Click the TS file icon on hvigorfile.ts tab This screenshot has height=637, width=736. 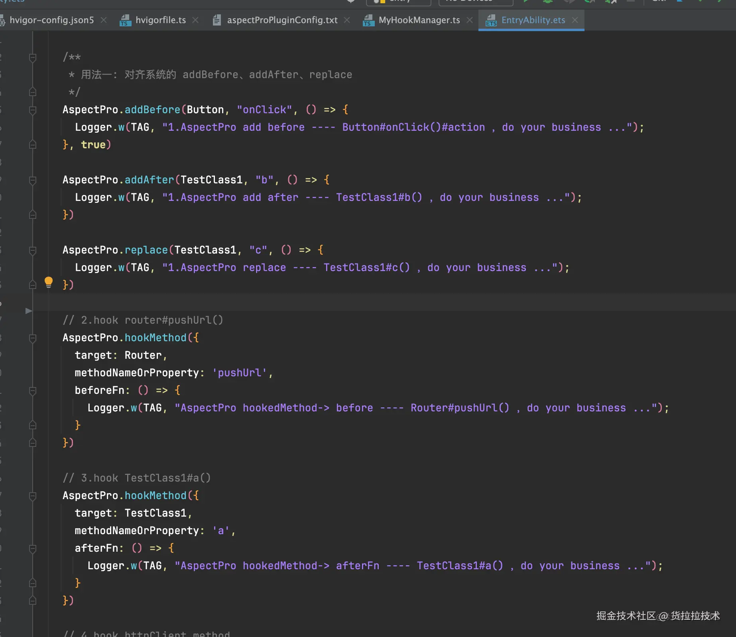click(125, 20)
